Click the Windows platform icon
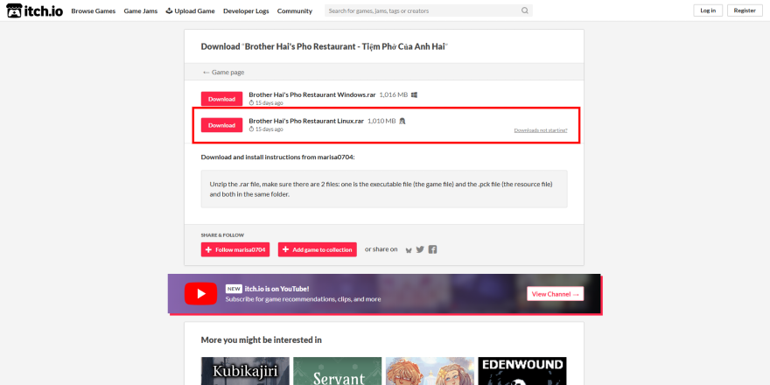 pos(414,94)
